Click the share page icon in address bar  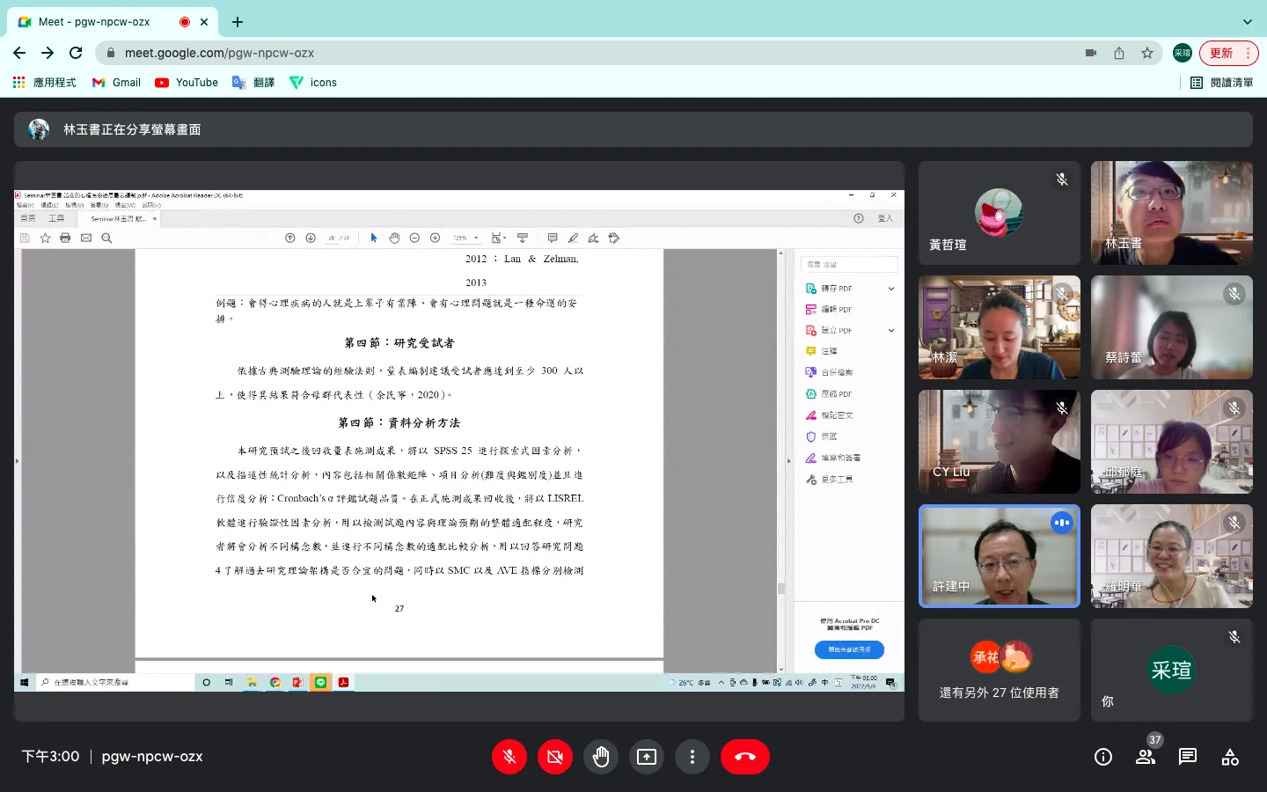pos(1119,53)
